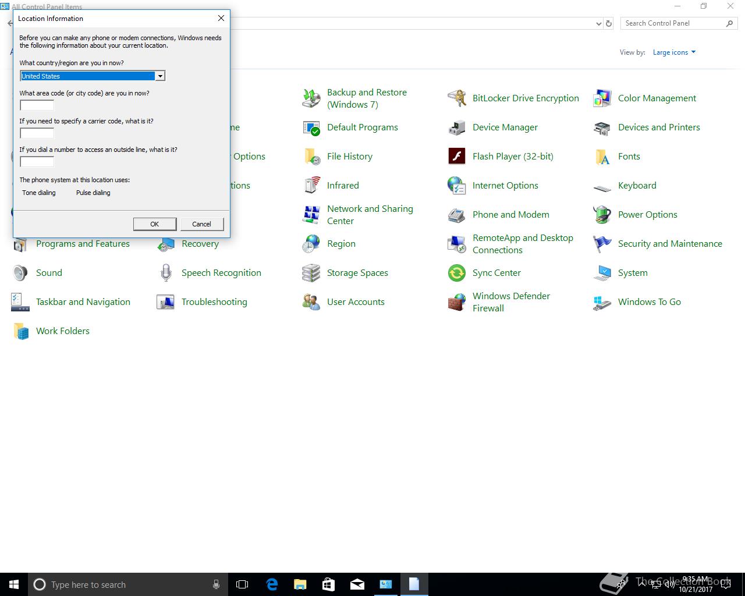Open the User Accounts link
Image resolution: width=745 pixels, height=596 pixels.
pos(356,302)
